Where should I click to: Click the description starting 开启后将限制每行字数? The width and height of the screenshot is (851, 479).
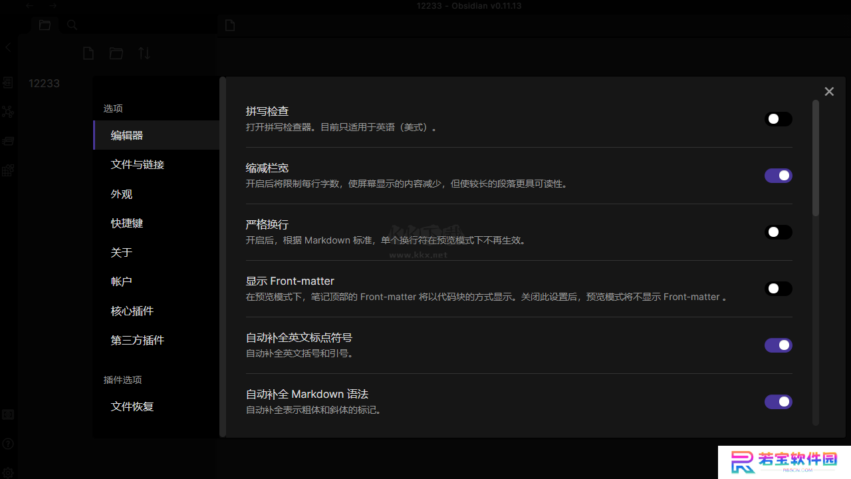[408, 184]
